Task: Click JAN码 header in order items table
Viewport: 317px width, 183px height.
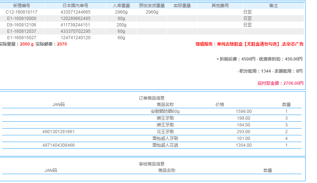Action: (x=58, y=105)
